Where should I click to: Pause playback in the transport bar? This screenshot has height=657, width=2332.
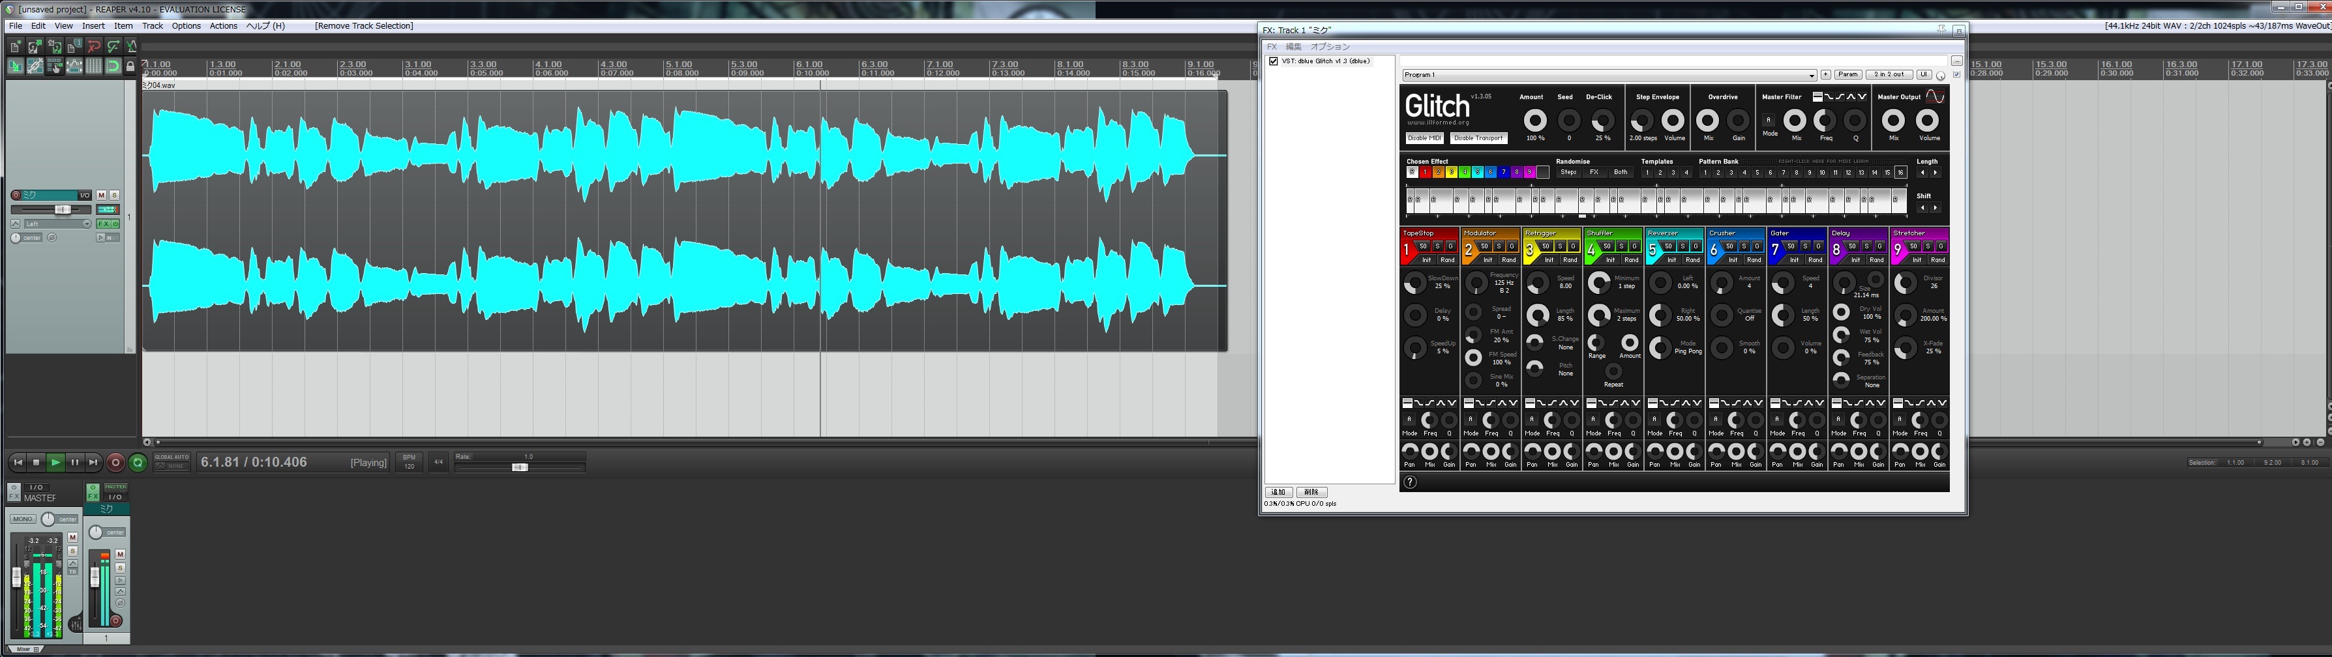point(74,462)
